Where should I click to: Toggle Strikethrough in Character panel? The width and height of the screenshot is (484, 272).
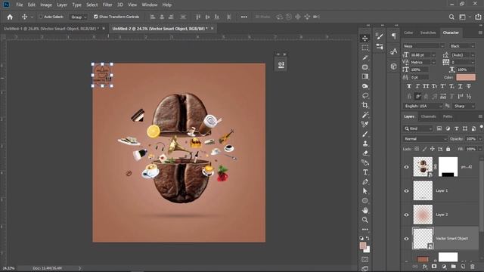coord(469,86)
